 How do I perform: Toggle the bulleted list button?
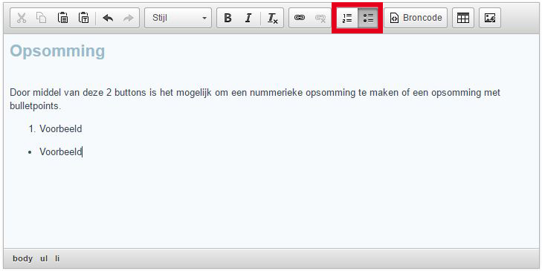coord(368,18)
